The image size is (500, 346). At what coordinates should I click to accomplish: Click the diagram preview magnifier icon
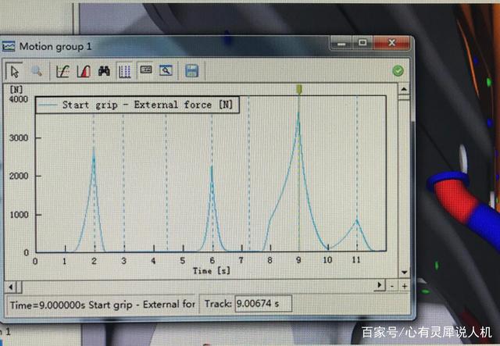click(166, 70)
